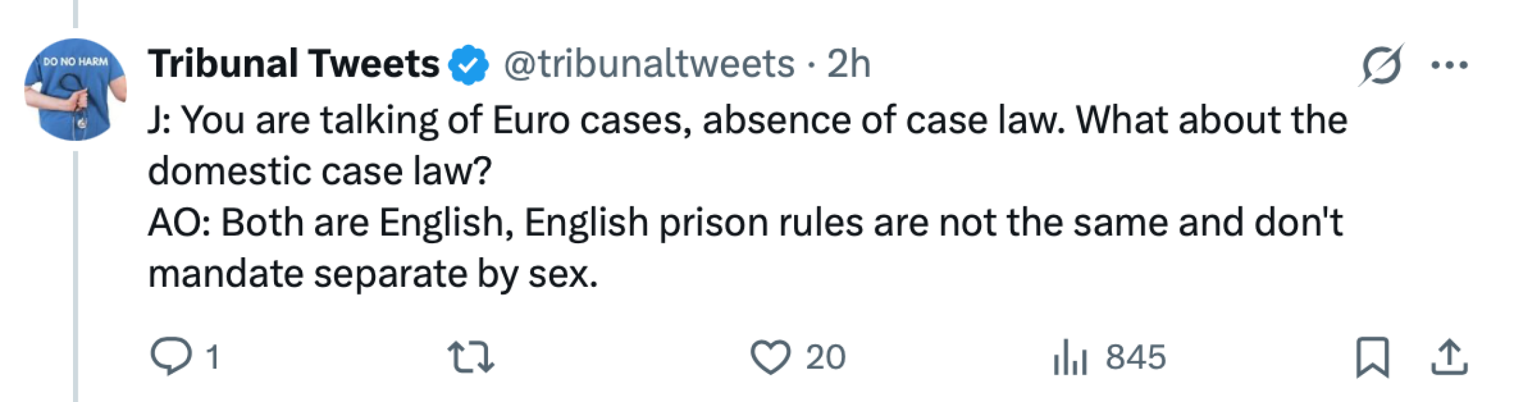Viewport: 1514px width, 402px height.
Task: Click the tweet text to open the thread
Action: (670, 194)
